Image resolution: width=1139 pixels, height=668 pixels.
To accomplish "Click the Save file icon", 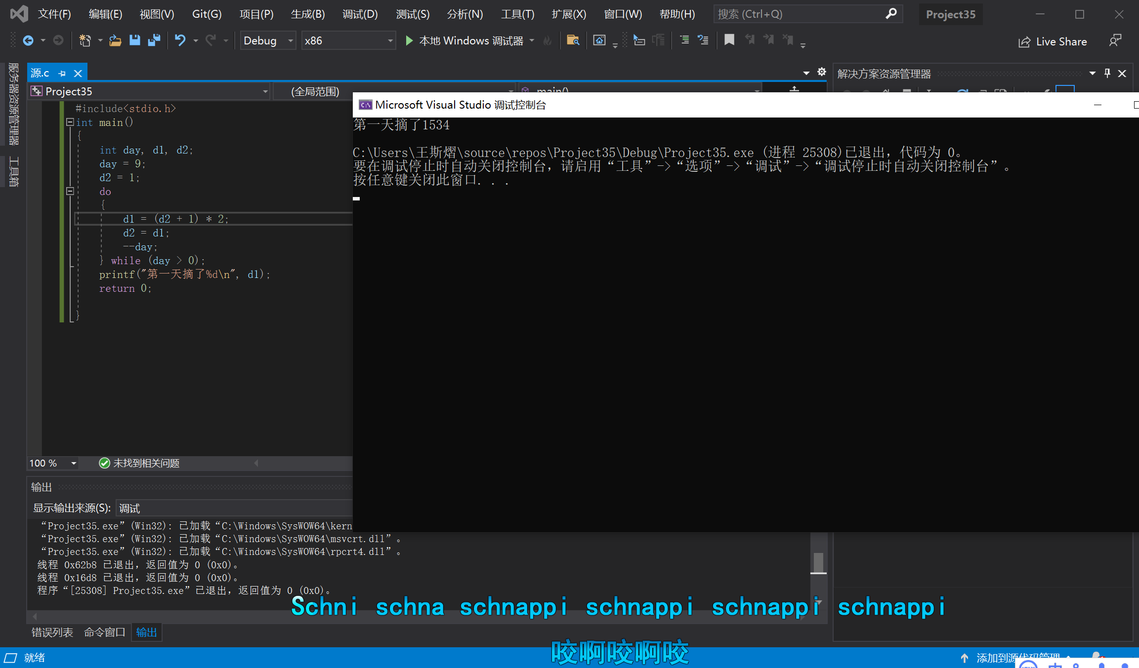I will click(134, 40).
